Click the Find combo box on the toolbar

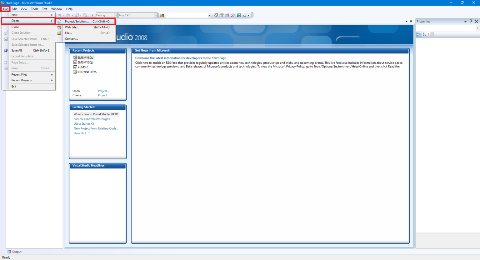click(187, 15)
